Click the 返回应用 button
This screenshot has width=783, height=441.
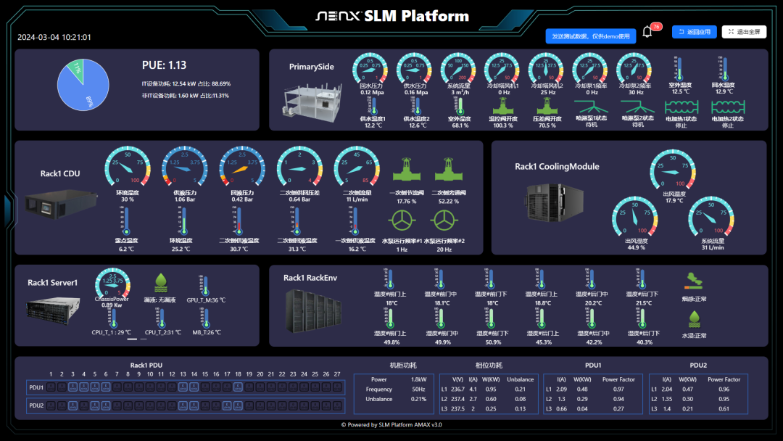[x=694, y=32]
